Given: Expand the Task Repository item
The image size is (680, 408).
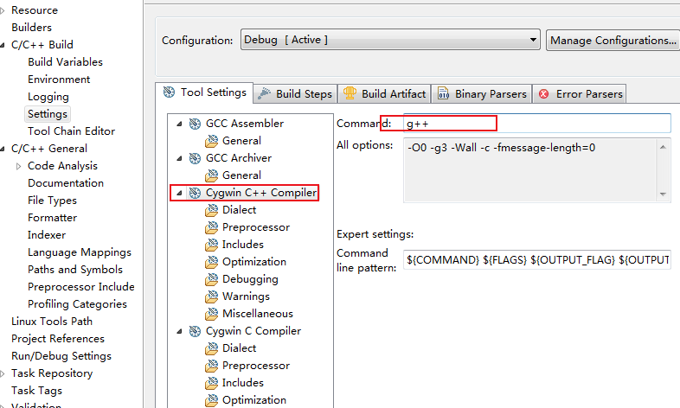Looking at the screenshot, I should tap(3, 373).
